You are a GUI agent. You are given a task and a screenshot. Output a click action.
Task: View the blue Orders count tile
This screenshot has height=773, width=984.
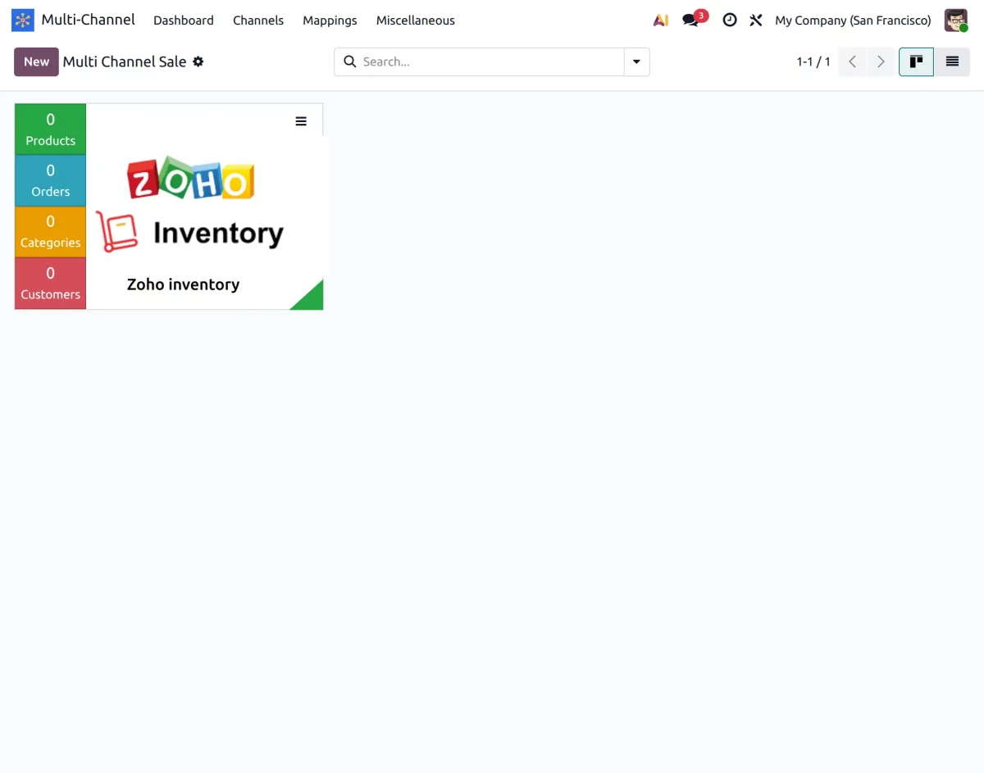[50, 180]
